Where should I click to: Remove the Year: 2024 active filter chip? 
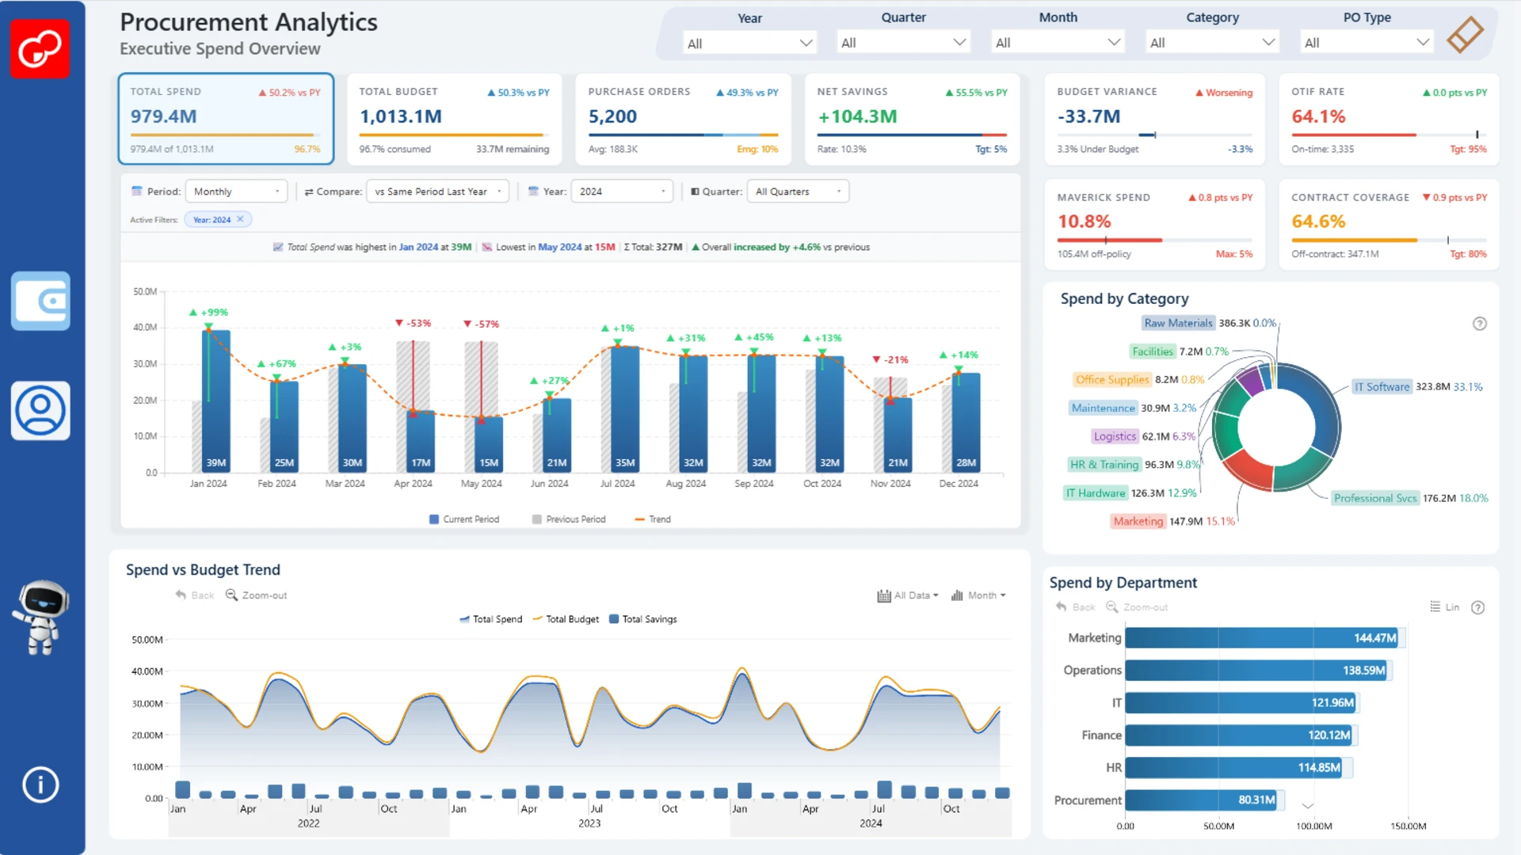click(x=240, y=219)
